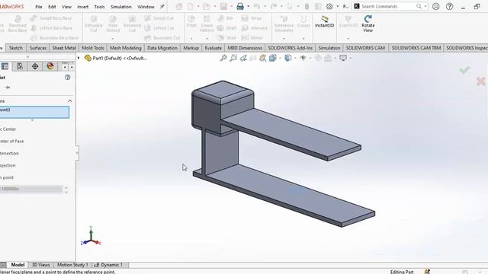Open the Insert menu
This screenshot has width=488, height=274.
coord(83,7)
